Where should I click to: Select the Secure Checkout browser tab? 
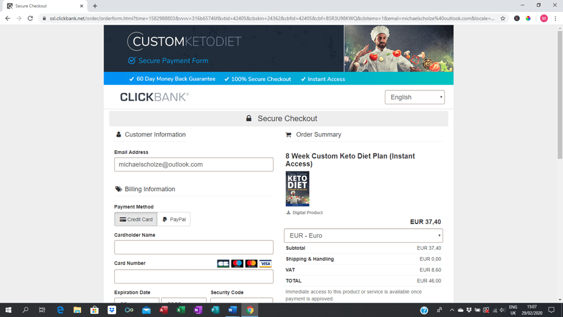click(44, 6)
